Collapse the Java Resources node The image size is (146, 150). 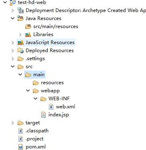[13, 18]
